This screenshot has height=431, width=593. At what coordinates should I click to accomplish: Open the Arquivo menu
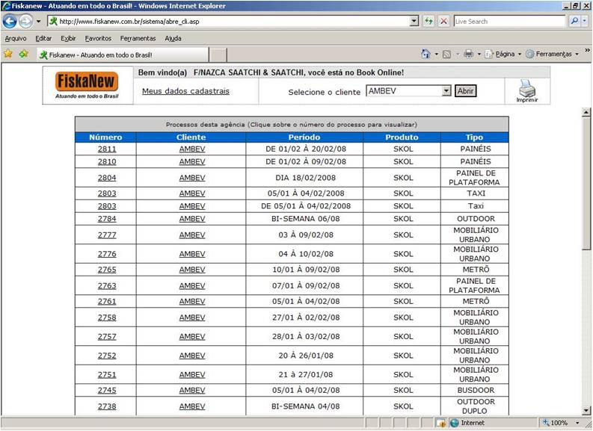pos(16,39)
